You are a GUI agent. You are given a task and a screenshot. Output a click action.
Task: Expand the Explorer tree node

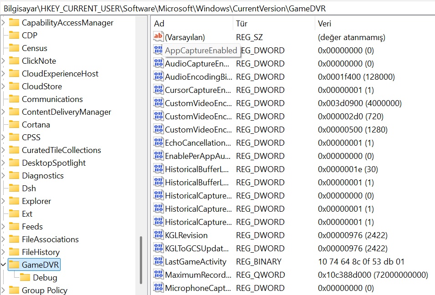(4, 201)
